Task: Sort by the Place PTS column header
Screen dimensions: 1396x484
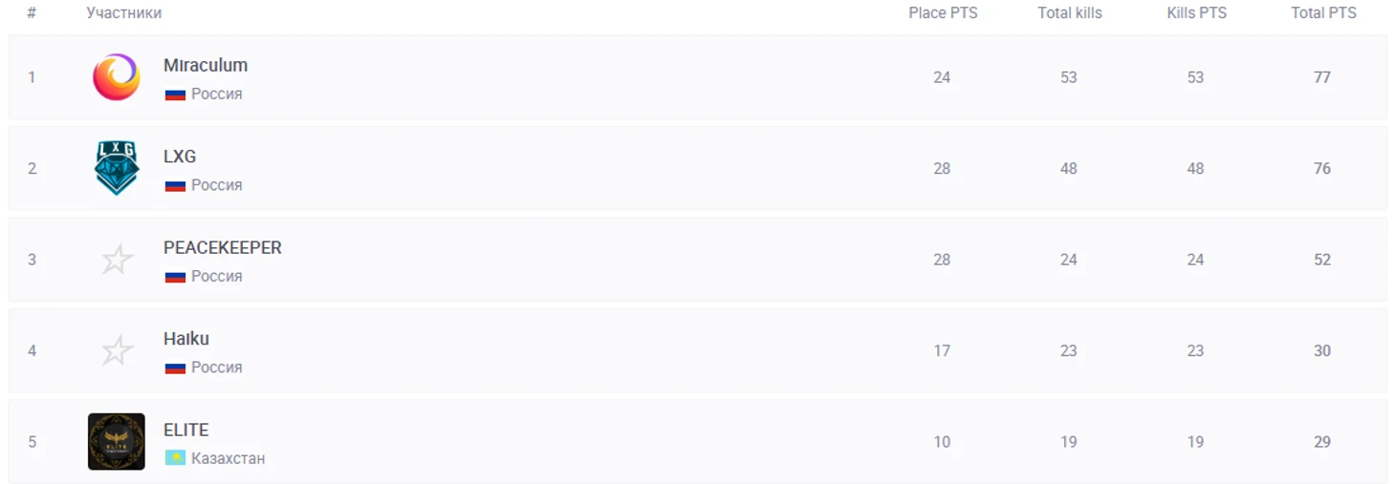Action: (943, 13)
